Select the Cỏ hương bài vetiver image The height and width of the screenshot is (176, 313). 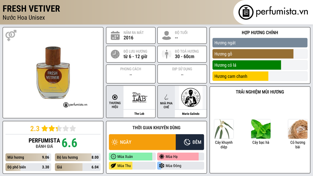(298, 129)
